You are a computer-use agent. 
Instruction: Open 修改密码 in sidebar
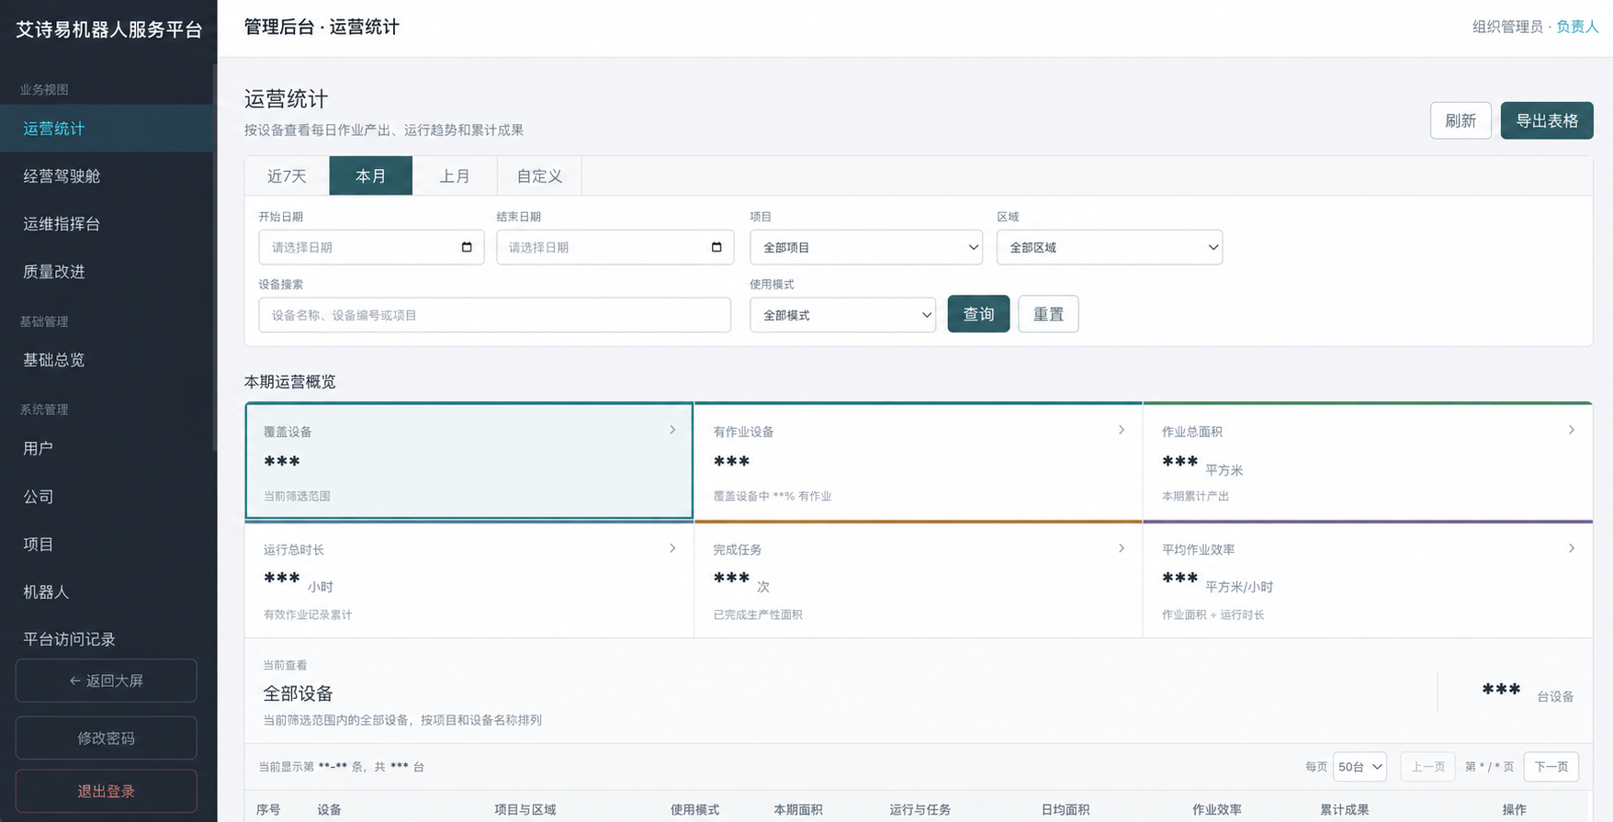[x=107, y=738]
